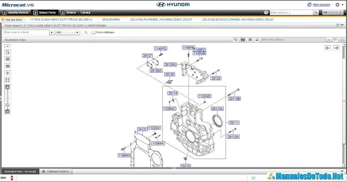Collapse the Parts Search panel arrow
The height and width of the screenshot is (182, 347).
pyautogui.click(x=342, y=26)
